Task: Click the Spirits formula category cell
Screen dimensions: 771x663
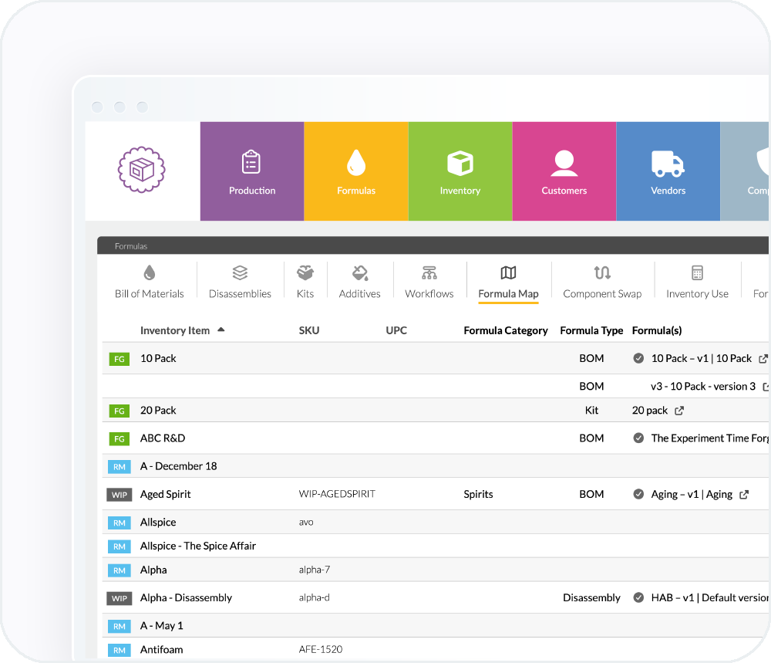Action: (x=478, y=494)
